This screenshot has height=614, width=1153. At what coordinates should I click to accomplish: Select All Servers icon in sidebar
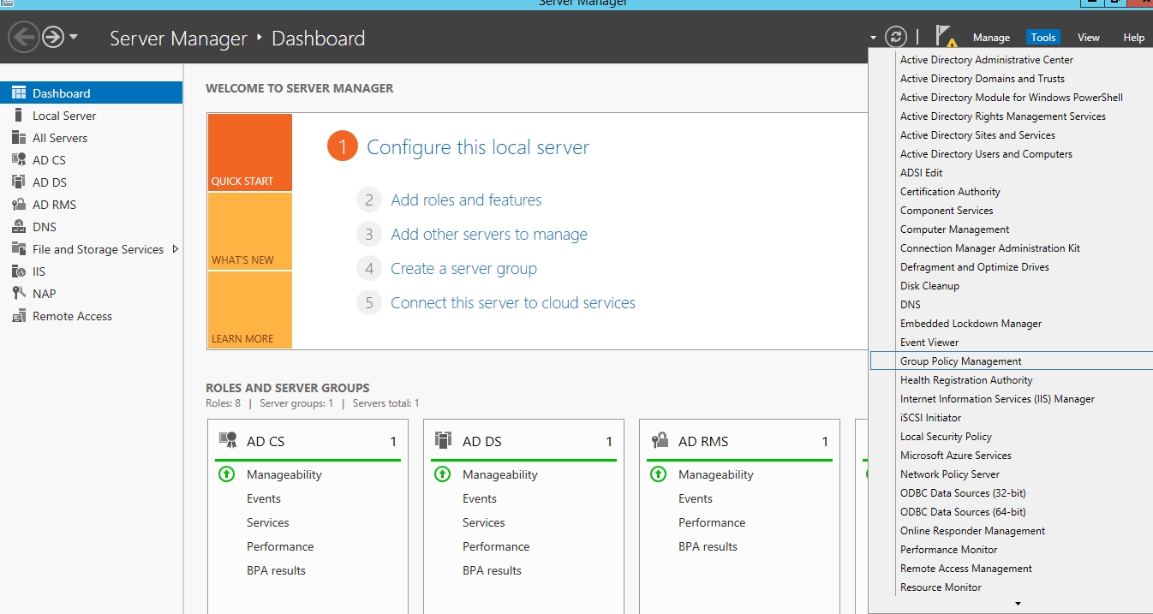(19, 138)
